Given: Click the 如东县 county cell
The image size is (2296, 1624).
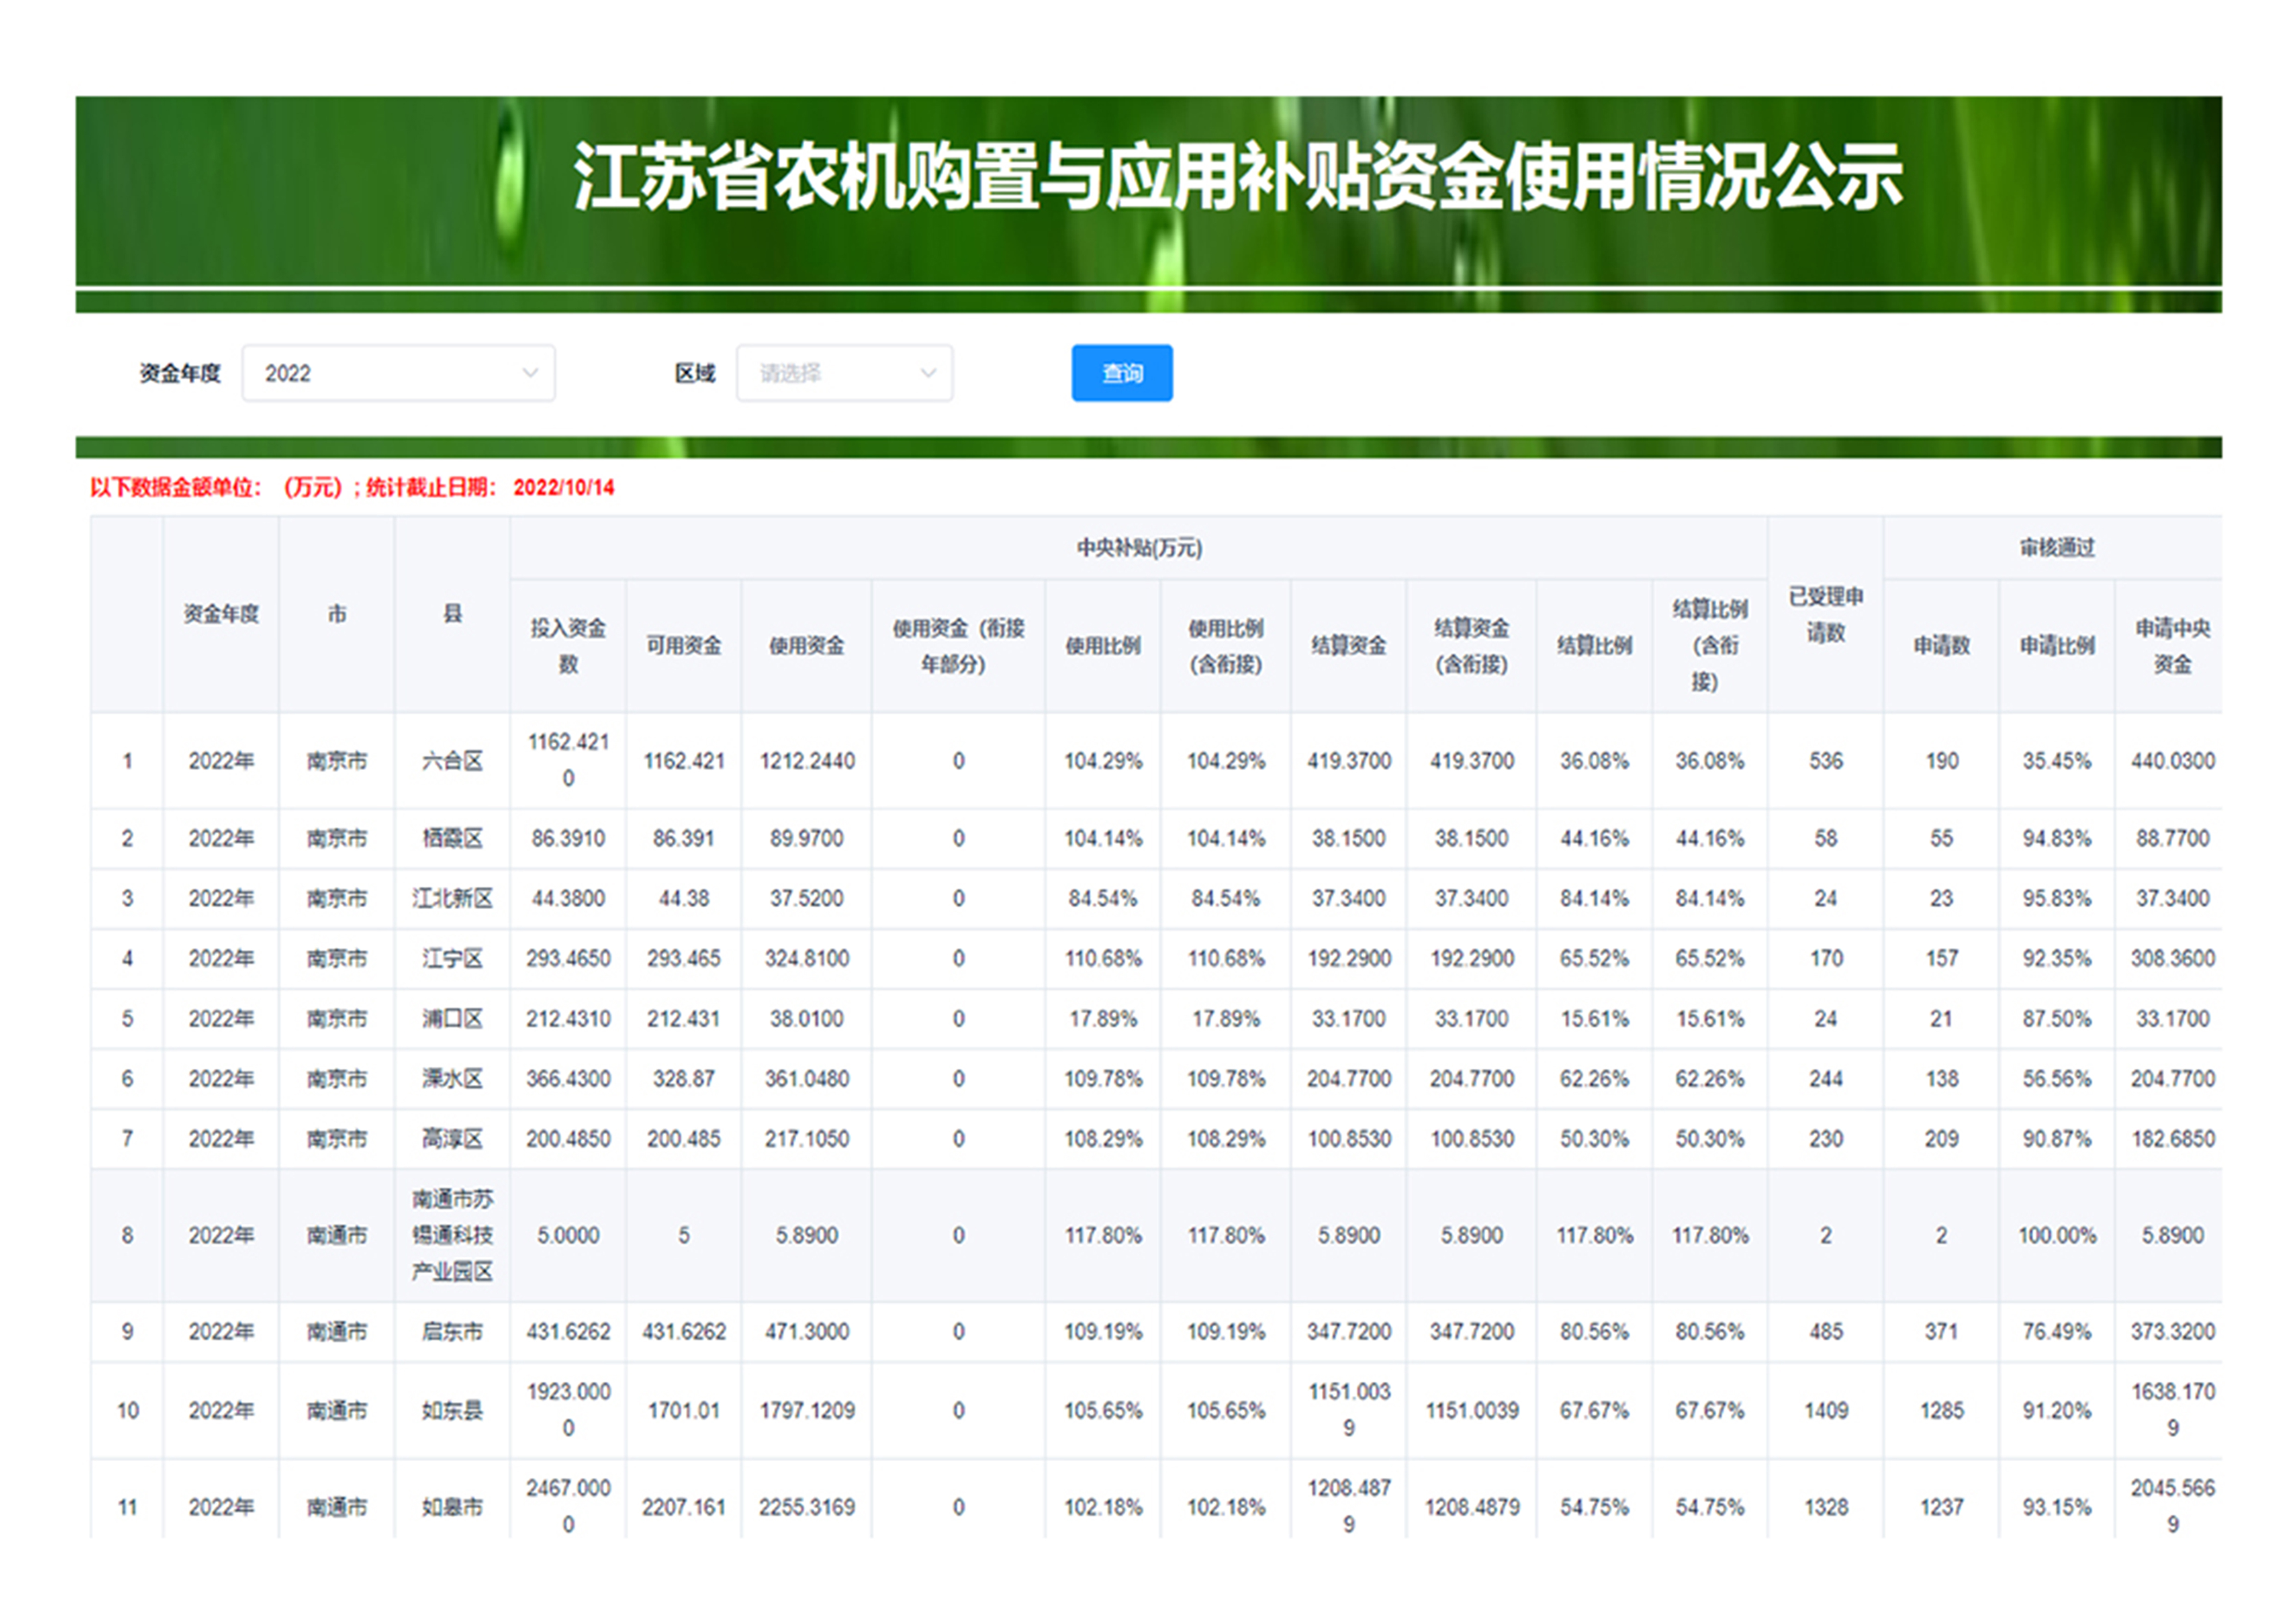Looking at the screenshot, I should click(452, 1410).
